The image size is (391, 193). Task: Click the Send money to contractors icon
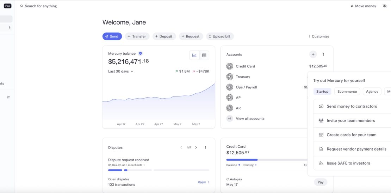(x=321, y=106)
